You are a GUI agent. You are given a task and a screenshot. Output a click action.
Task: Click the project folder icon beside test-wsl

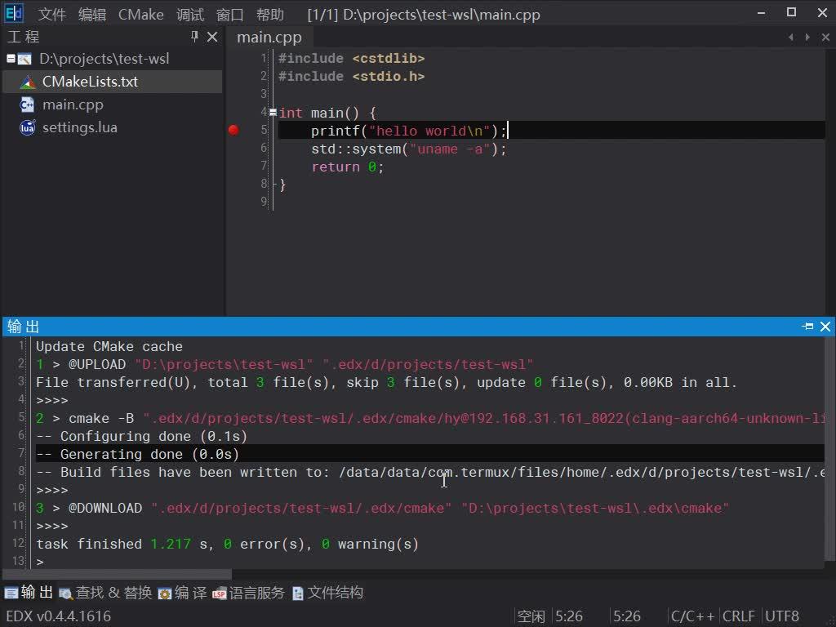coord(24,59)
